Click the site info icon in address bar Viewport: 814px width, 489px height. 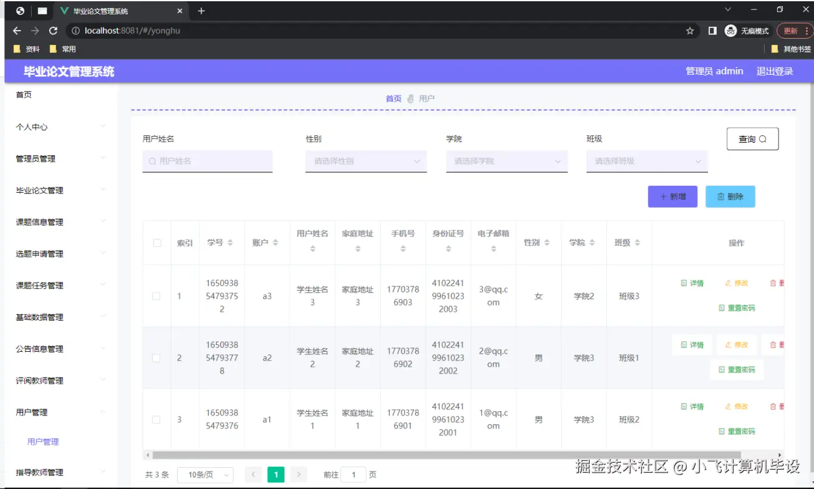pos(75,31)
